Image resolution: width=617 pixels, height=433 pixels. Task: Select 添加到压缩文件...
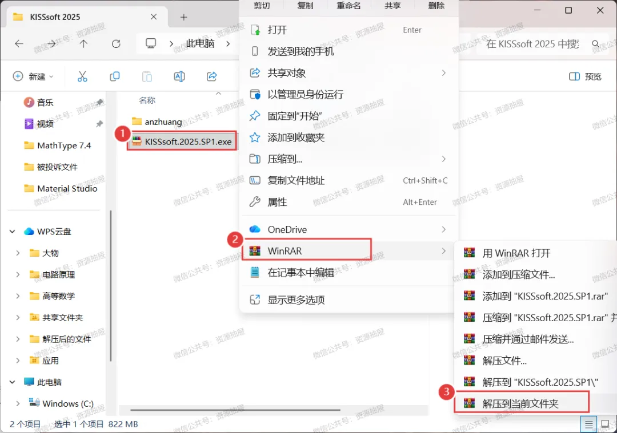536,274
